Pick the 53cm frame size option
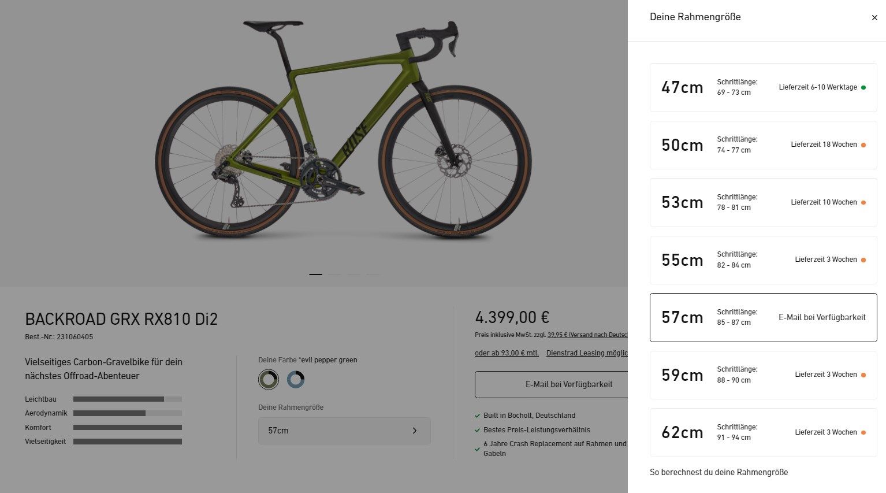Screen dimensions: 886x493 click(x=763, y=202)
